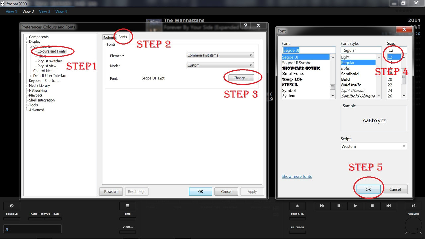Open the Script dropdown showing Western

[374, 146]
